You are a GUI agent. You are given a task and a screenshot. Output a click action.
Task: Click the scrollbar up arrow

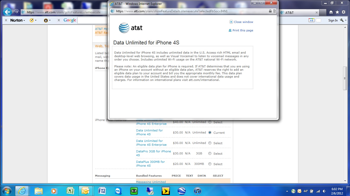tap(345, 27)
